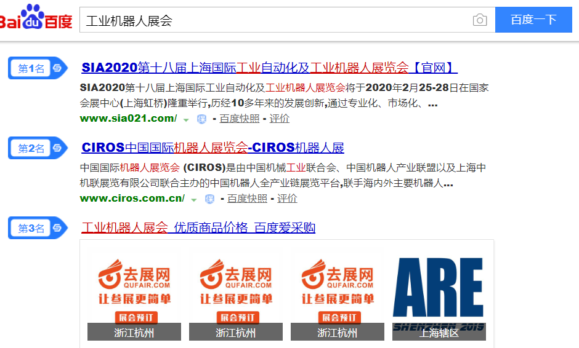Click the Baidu logo
579x348 pixels.
pos(36,17)
